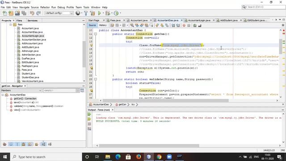
Task: Toggle Sort by Source in Navigator
Action: (x=50, y=144)
